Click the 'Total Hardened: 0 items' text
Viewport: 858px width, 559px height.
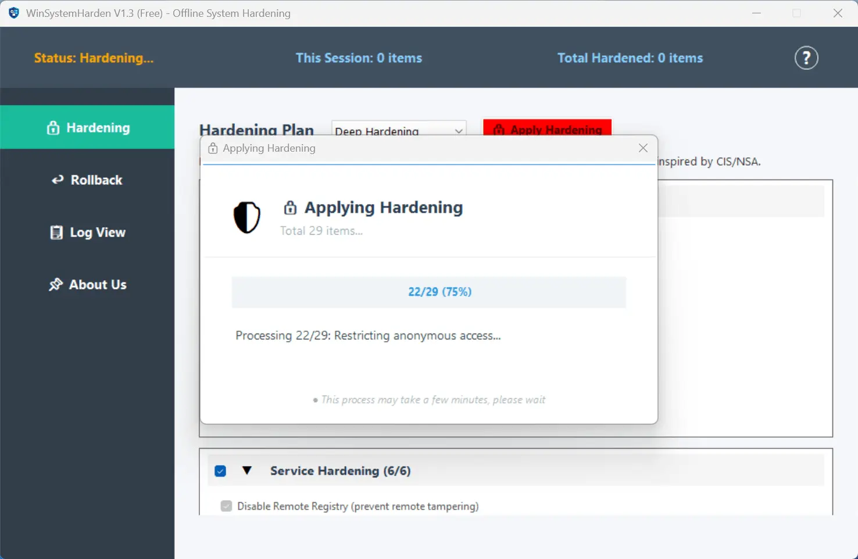point(630,58)
